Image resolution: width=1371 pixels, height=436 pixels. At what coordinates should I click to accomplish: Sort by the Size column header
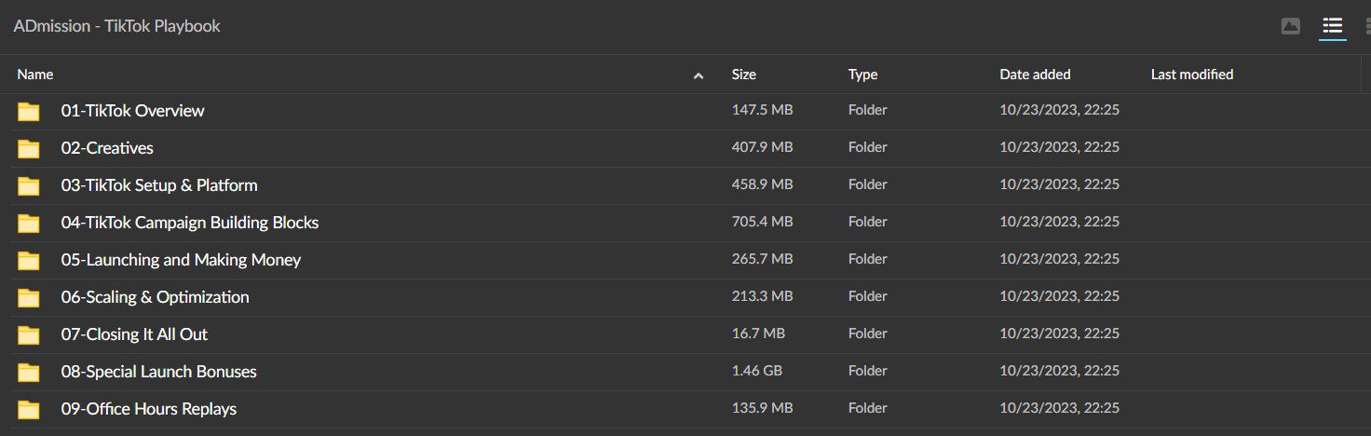pyautogui.click(x=744, y=75)
